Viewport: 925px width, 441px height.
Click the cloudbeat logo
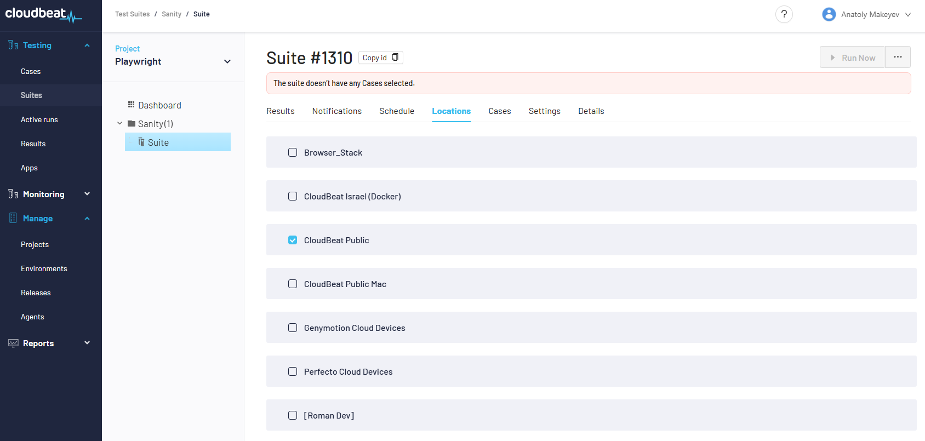click(43, 15)
